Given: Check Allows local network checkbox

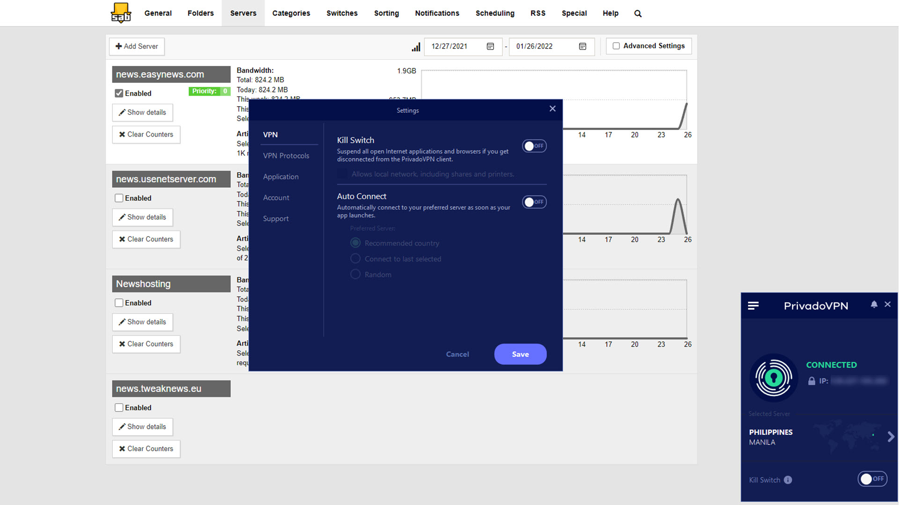Looking at the screenshot, I should click(342, 174).
